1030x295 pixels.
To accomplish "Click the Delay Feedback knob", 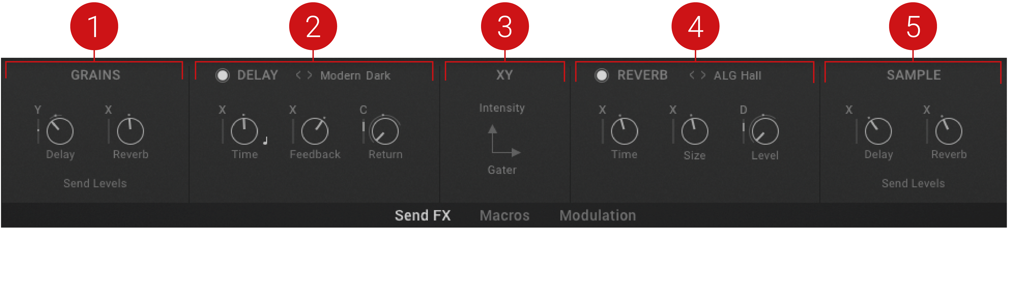I will [x=315, y=131].
